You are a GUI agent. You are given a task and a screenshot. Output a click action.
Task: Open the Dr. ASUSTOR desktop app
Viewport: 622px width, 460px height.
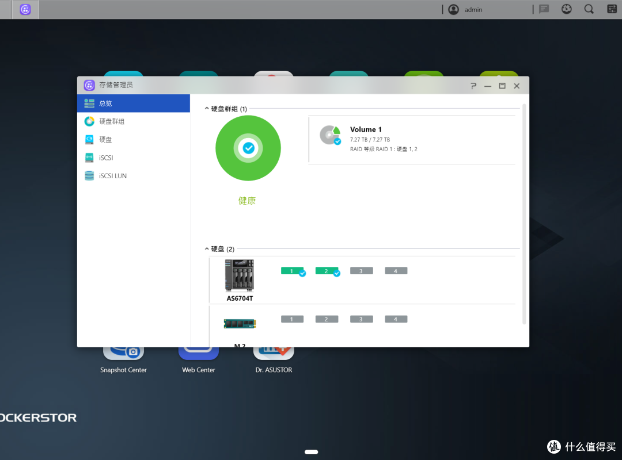click(274, 356)
